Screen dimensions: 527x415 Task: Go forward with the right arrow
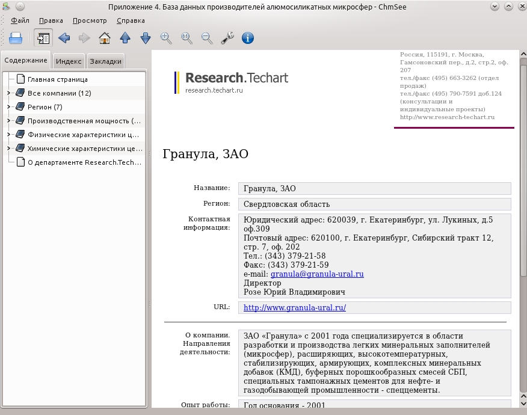(84, 38)
